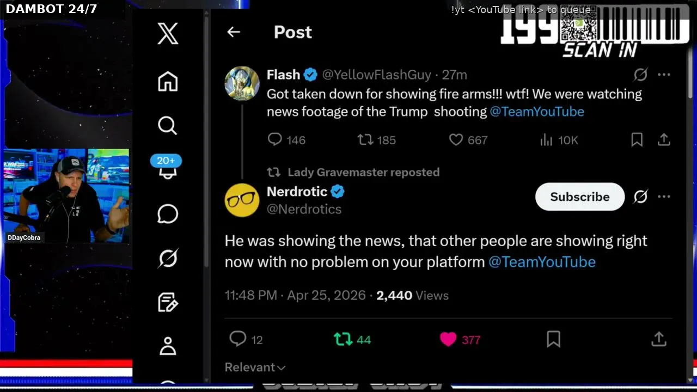Open the Home feed icon

coord(168,82)
